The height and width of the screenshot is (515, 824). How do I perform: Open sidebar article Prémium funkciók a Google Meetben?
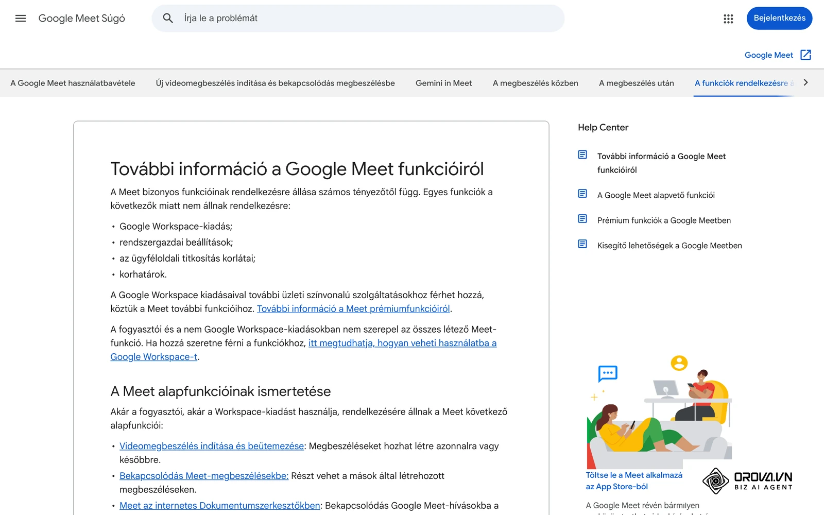pyautogui.click(x=664, y=220)
